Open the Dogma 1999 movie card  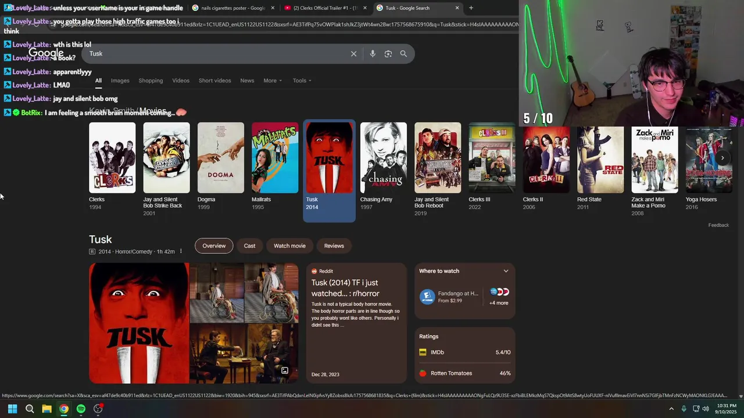(221, 166)
